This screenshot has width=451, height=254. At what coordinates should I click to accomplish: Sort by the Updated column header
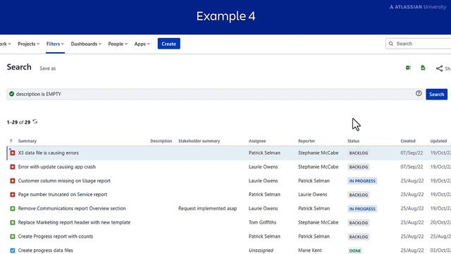coord(438,141)
